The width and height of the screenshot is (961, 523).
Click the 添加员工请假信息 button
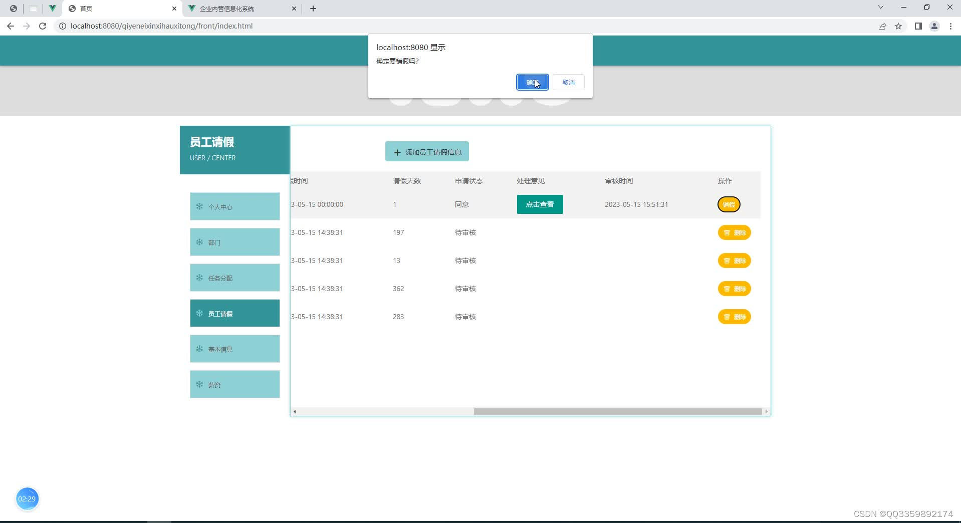pyautogui.click(x=427, y=152)
